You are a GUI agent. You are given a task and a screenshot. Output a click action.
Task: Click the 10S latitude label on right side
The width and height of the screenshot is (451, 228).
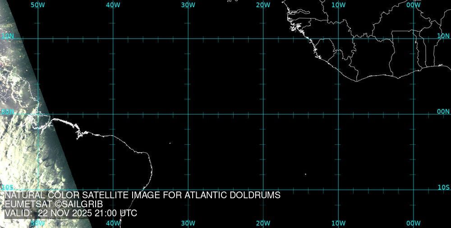[x=443, y=187]
